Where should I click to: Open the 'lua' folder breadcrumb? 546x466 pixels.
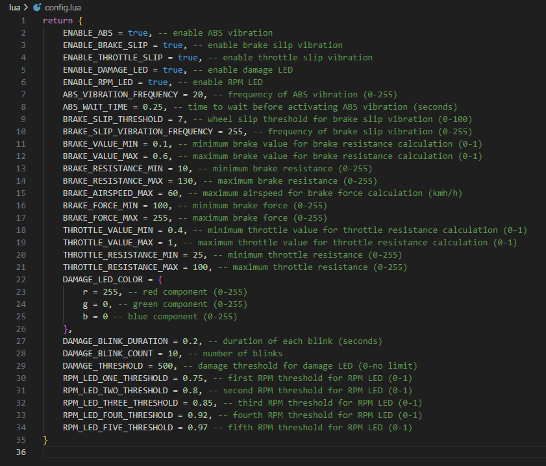click(x=15, y=7)
